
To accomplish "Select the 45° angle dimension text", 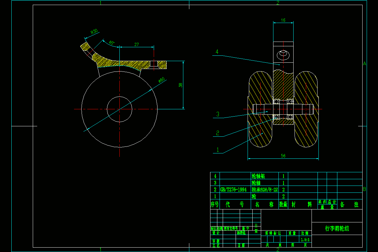I will (111, 43).
